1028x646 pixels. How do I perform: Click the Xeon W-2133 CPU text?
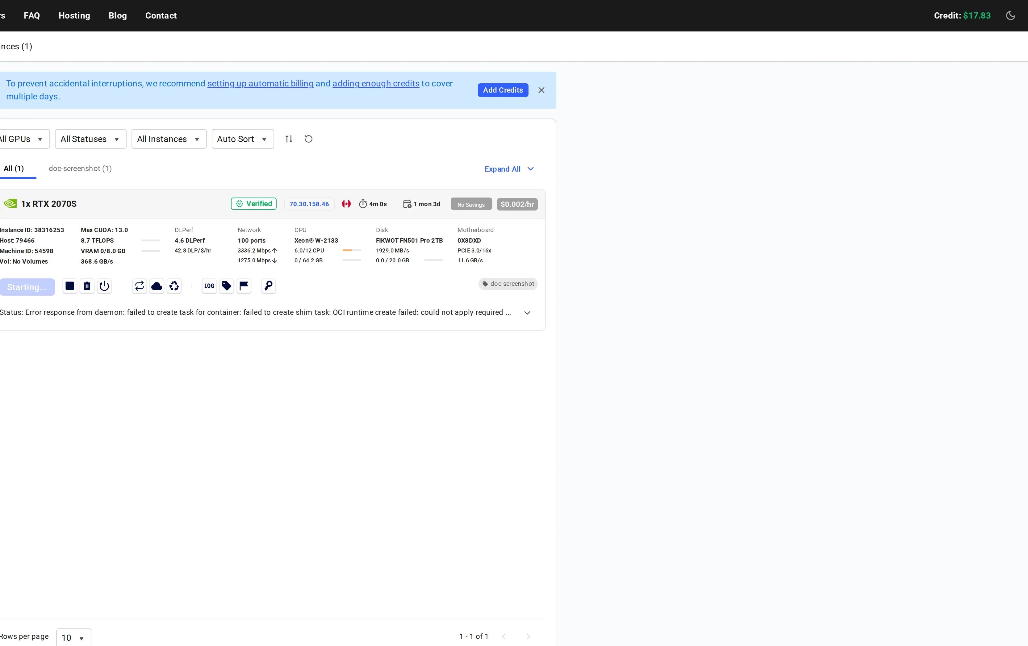316,240
